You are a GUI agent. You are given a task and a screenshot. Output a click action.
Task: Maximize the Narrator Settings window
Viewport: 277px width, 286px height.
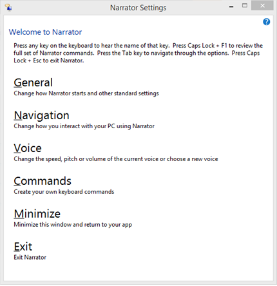coord(245,6)
